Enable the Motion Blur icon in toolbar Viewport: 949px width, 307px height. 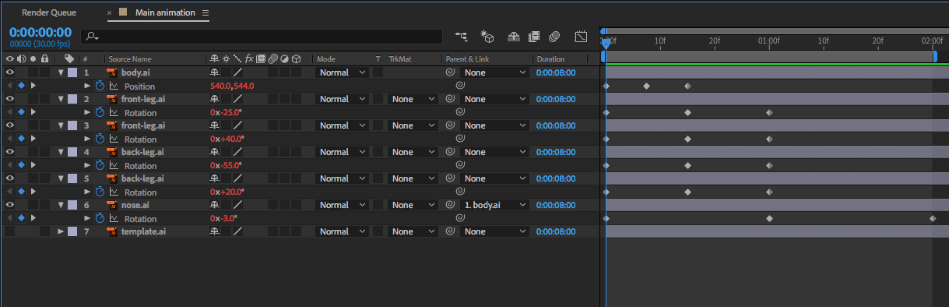tap(554, 36)
